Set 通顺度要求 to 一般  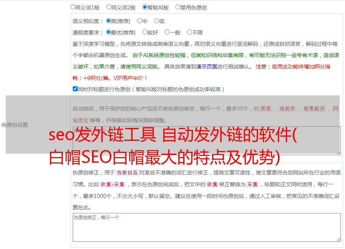click(167, 32)
